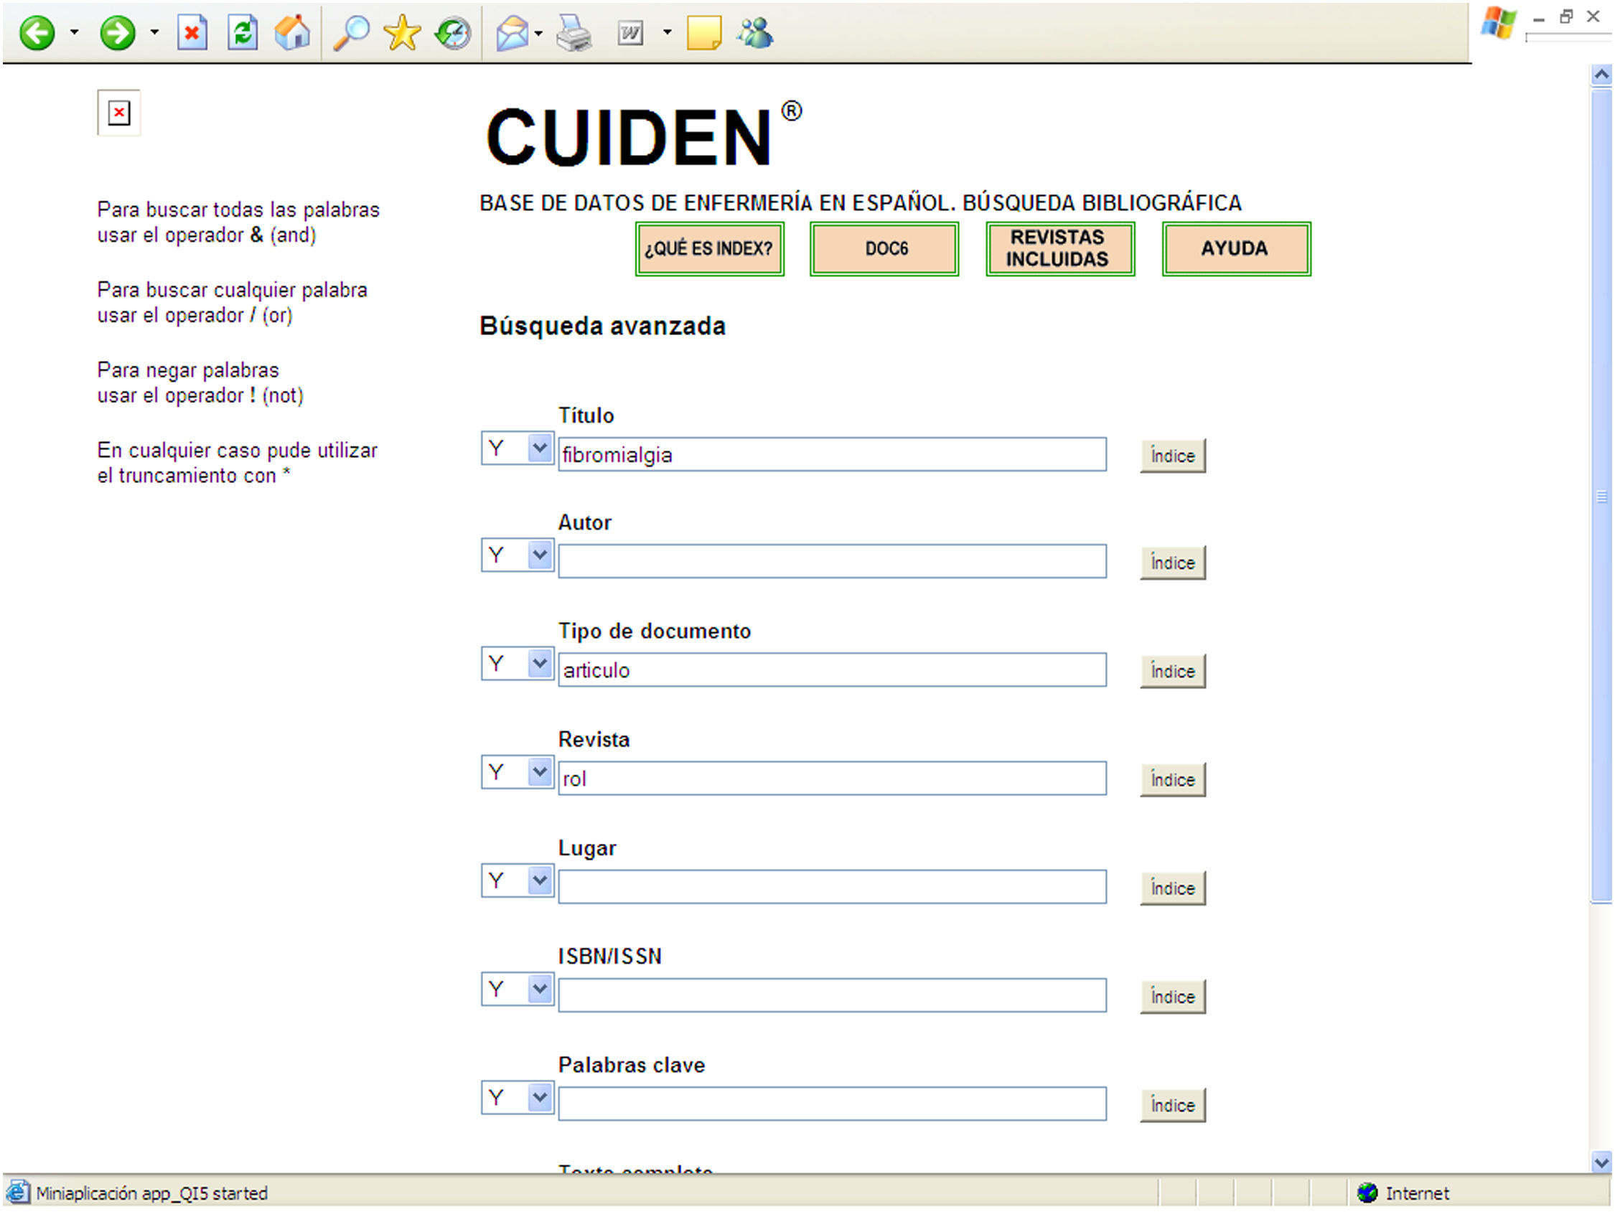Screen dimensions: 1615x1212
Task: Open the REVISTAS INCLUIDAS section
Action: click(x=1059, y=249)
